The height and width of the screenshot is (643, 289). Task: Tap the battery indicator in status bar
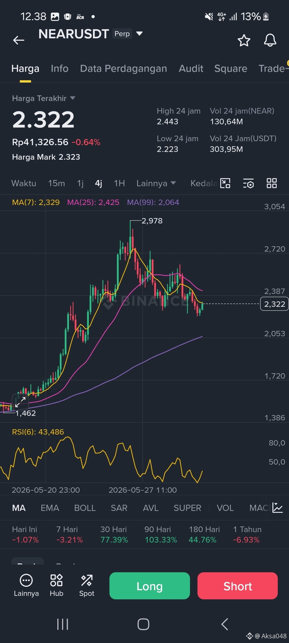tap(266, 17)
